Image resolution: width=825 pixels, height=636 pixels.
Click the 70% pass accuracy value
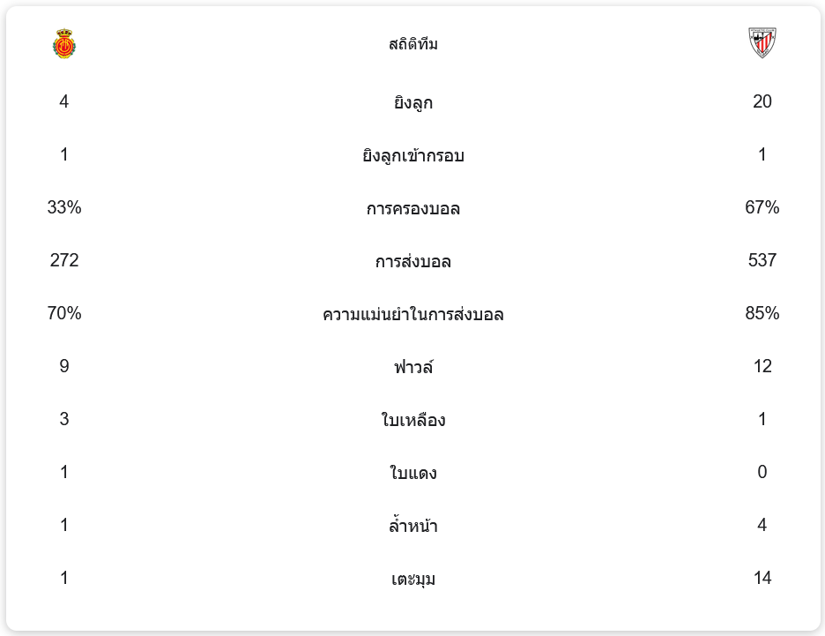coord(64,313)
